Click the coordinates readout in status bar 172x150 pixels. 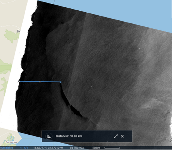pos(48,148)
